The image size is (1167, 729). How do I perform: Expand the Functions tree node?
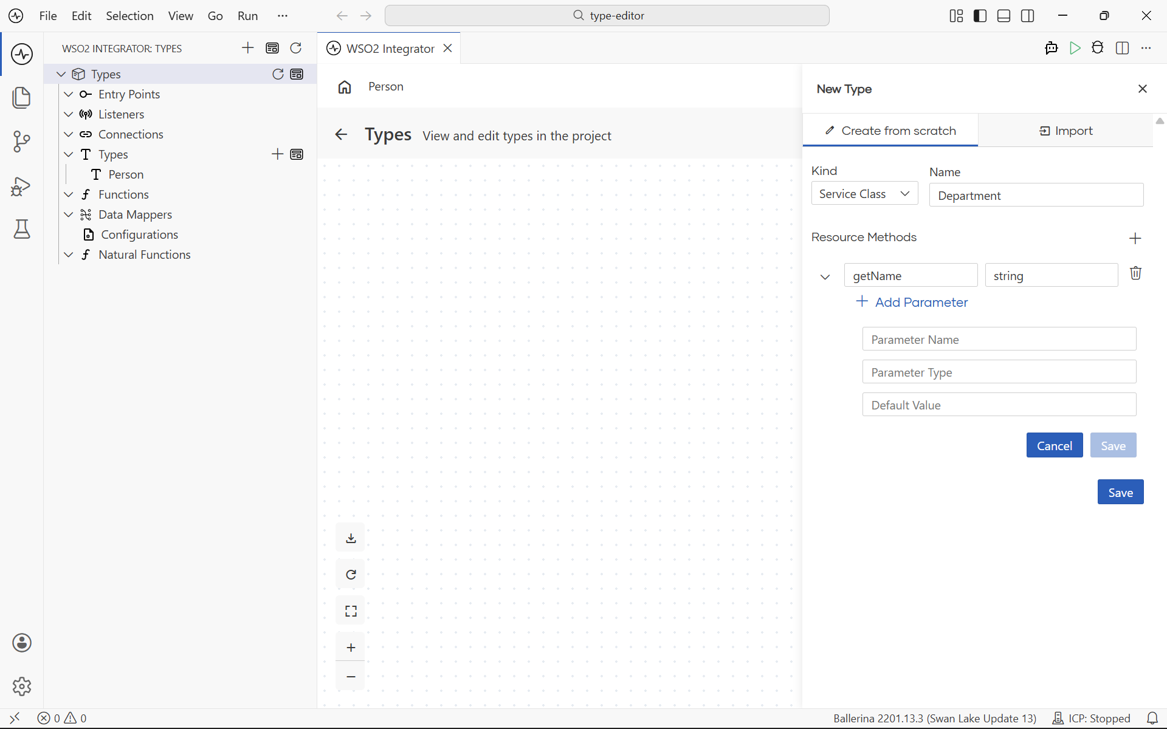(x=69, y=194)
